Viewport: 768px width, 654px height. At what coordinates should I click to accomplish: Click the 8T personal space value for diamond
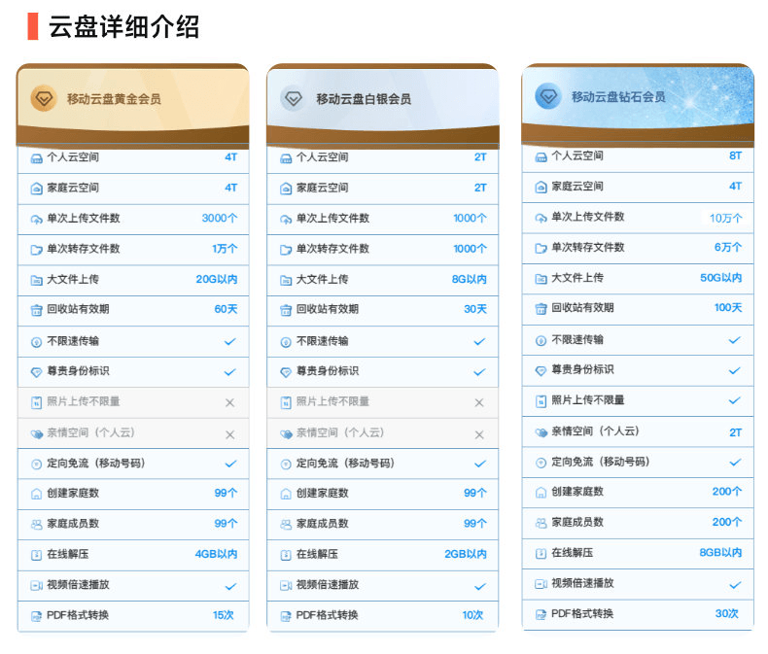click(x=735, y=155)
